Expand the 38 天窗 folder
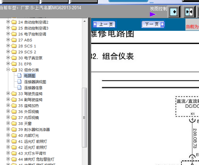Viewport: 199px width, 165px height. coord(8,123)
